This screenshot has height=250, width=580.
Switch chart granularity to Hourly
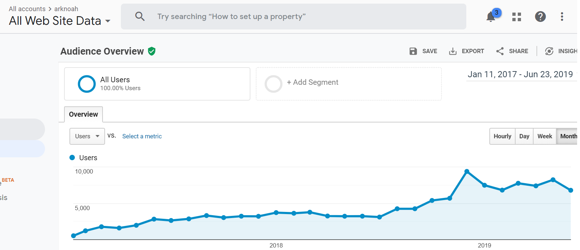click(502, 136)
